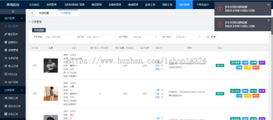Click the 手机号码 input field
This screenshot has width=273, height=120.
[59, 37]
